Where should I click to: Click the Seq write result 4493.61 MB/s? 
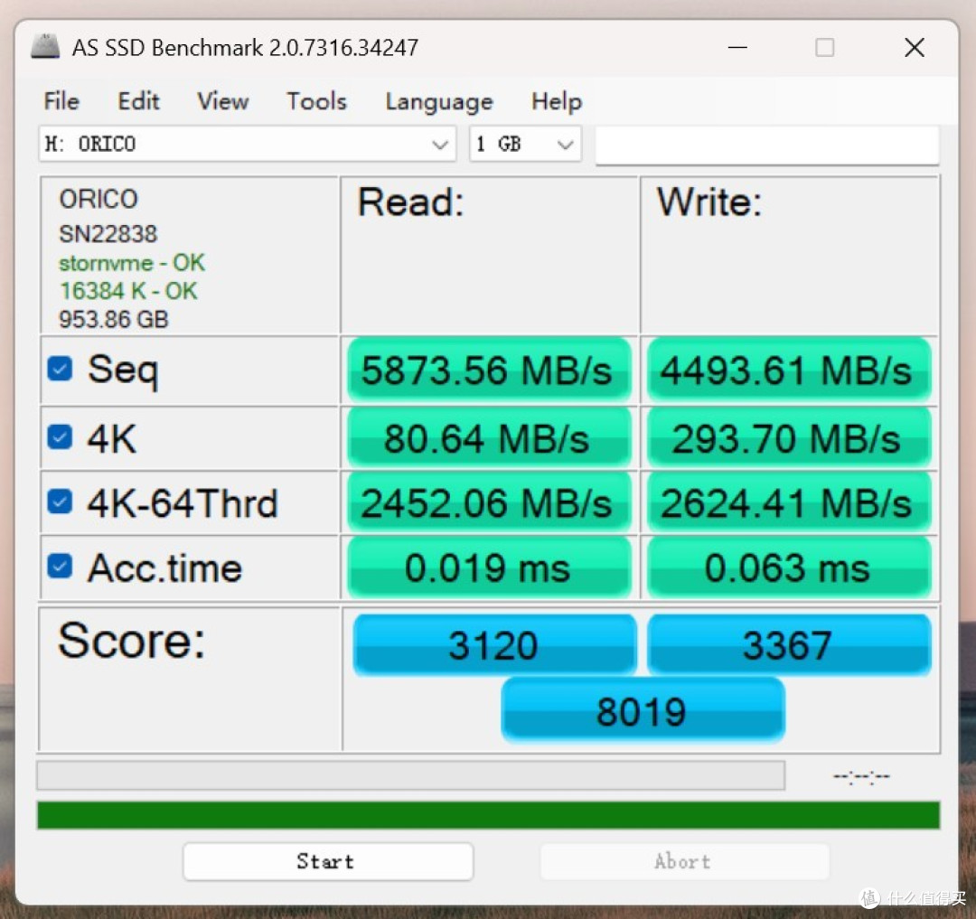pos(789,370)
